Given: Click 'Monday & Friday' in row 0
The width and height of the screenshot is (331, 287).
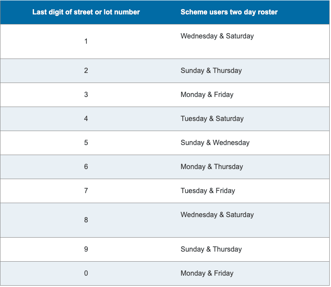Looking at the screenshot, I should (207, 273).
